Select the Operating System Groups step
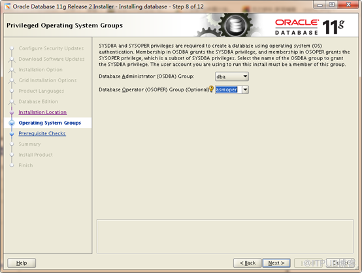 click(x=50, y=123)
